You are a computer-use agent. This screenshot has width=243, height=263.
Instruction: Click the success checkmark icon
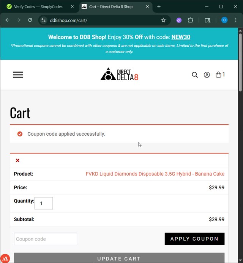[20, 134]
